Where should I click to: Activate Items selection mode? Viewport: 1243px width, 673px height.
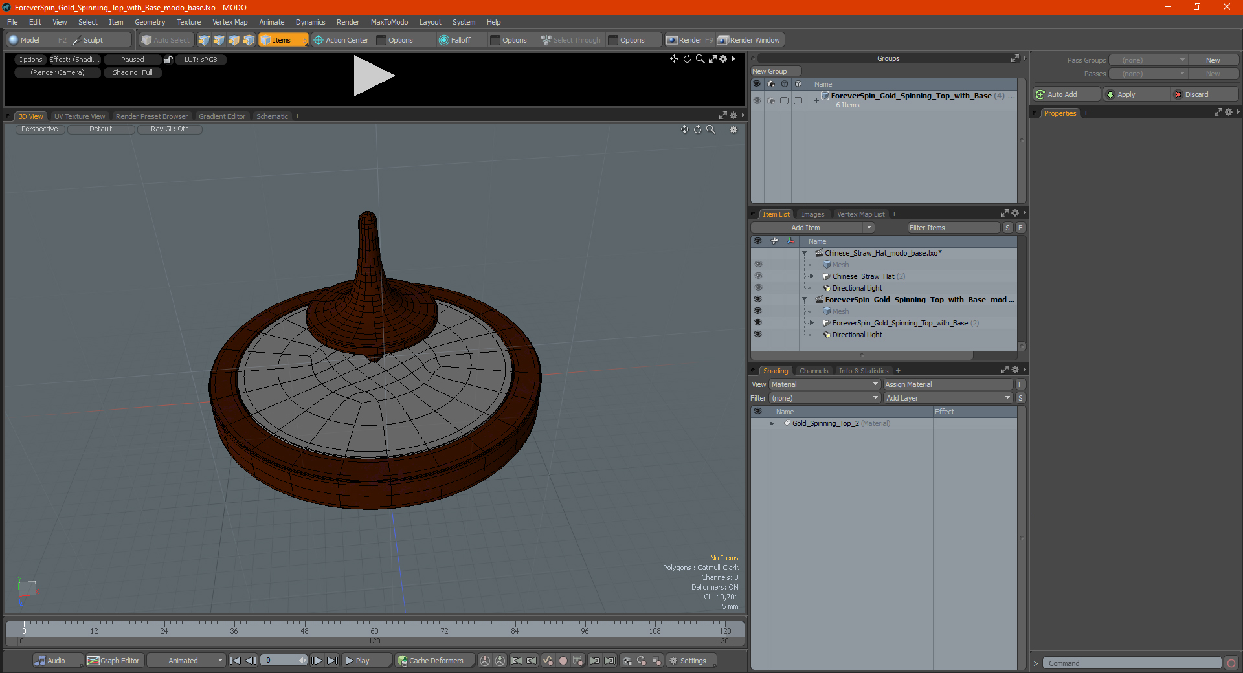pyautogui.click(x=283, y=40)
